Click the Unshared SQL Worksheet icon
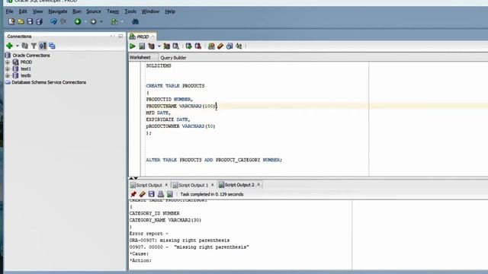488x274 pixels. 211,46
